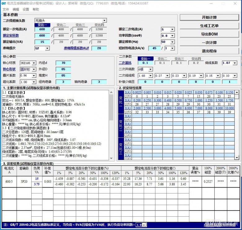The image size is (242, 230).
Task: Select the 变比二 tab in 二次参数
Action: click(x=162, y=59)
